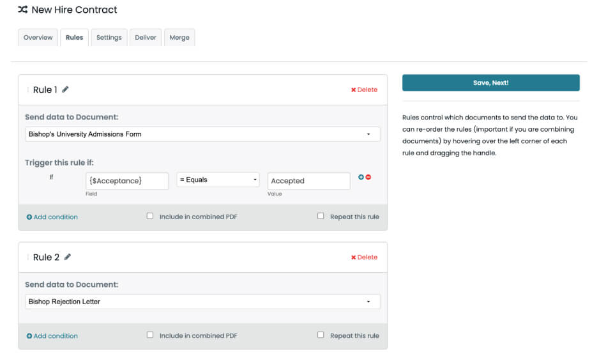Delete Rule 1

364,90
